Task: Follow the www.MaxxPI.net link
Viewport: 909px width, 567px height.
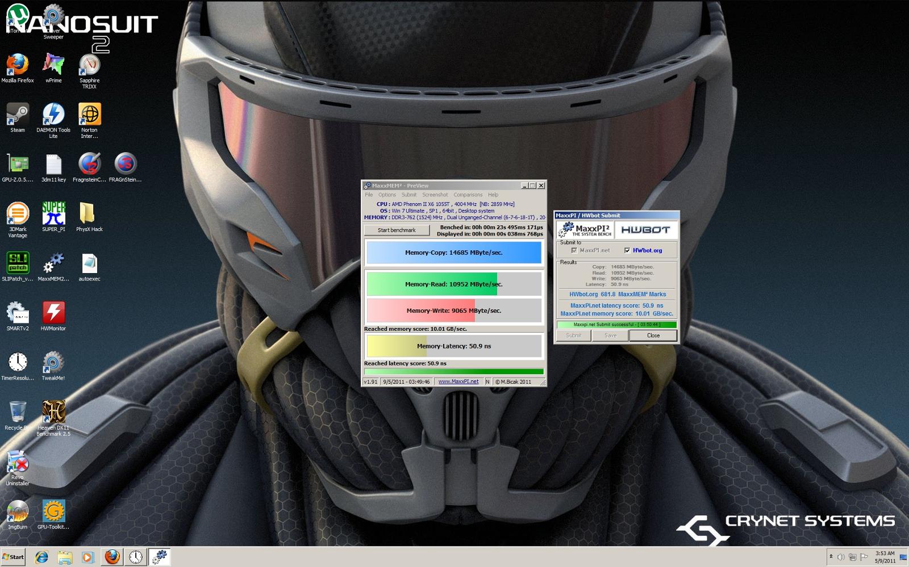Action: click(x=458, y=381)
